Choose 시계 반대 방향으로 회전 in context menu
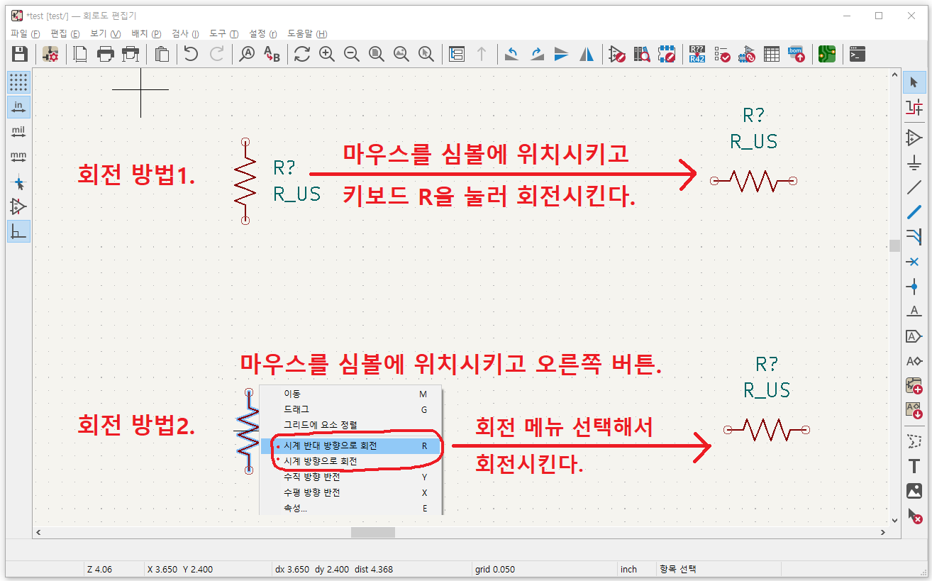The height and width of the screenshot is (581, 932). tap(350, 446)
